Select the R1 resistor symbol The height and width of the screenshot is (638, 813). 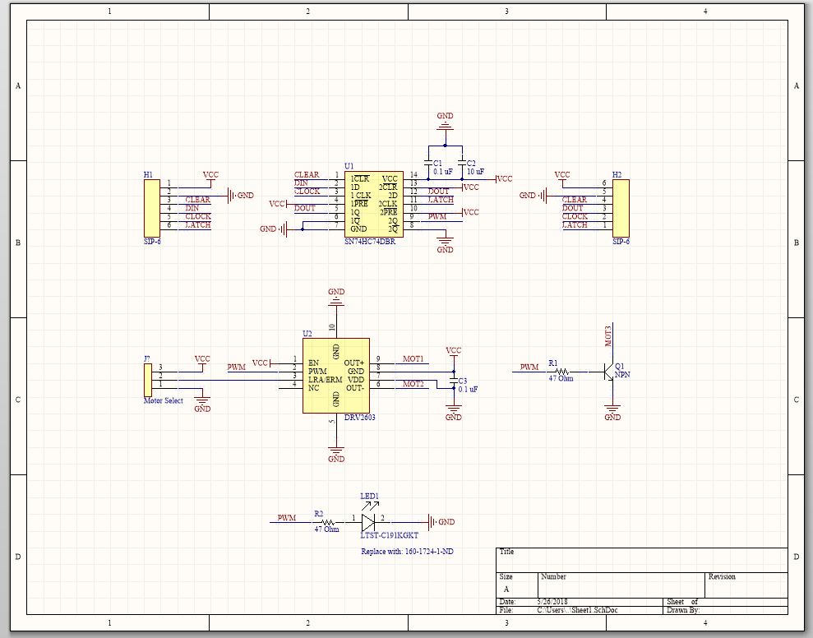pyautogui.click(x=562, y=372)
